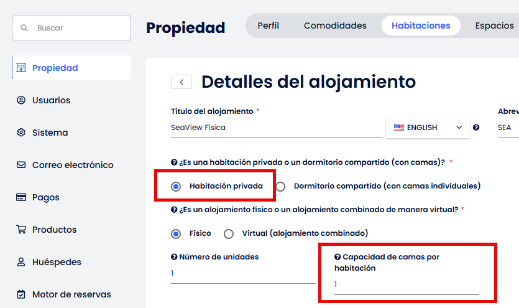519x308 pixels.
Task: Choose the Virtual (alojamiento combinado) option
Action: (229, 234)
